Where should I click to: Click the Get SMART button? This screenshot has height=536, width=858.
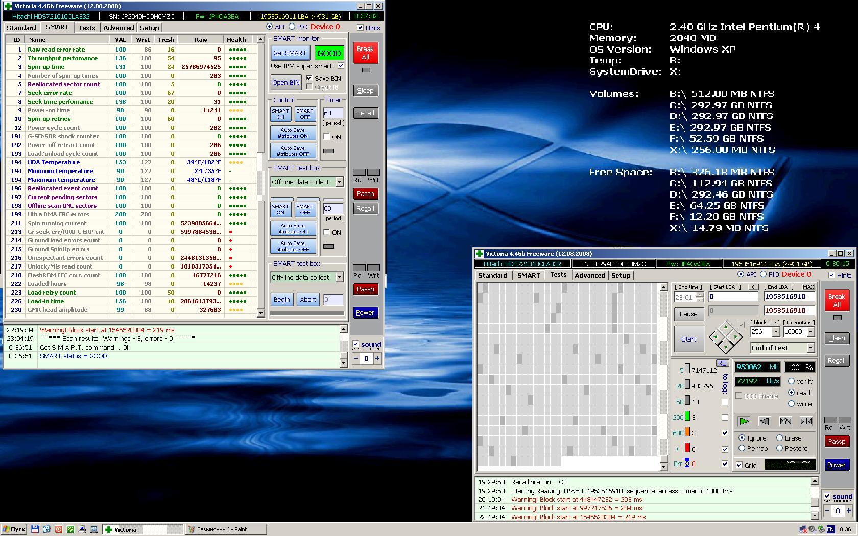click(x=290, y=53)
